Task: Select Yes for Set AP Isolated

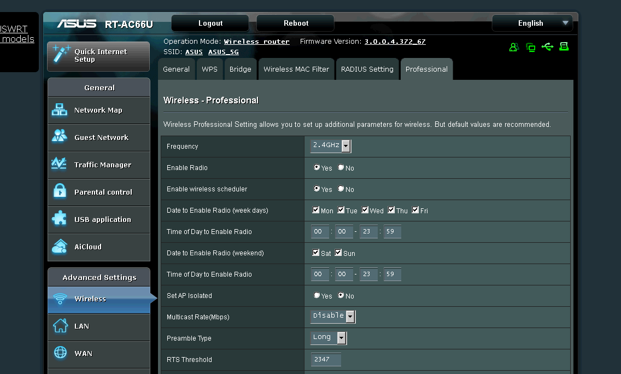Action: (317, 295)
